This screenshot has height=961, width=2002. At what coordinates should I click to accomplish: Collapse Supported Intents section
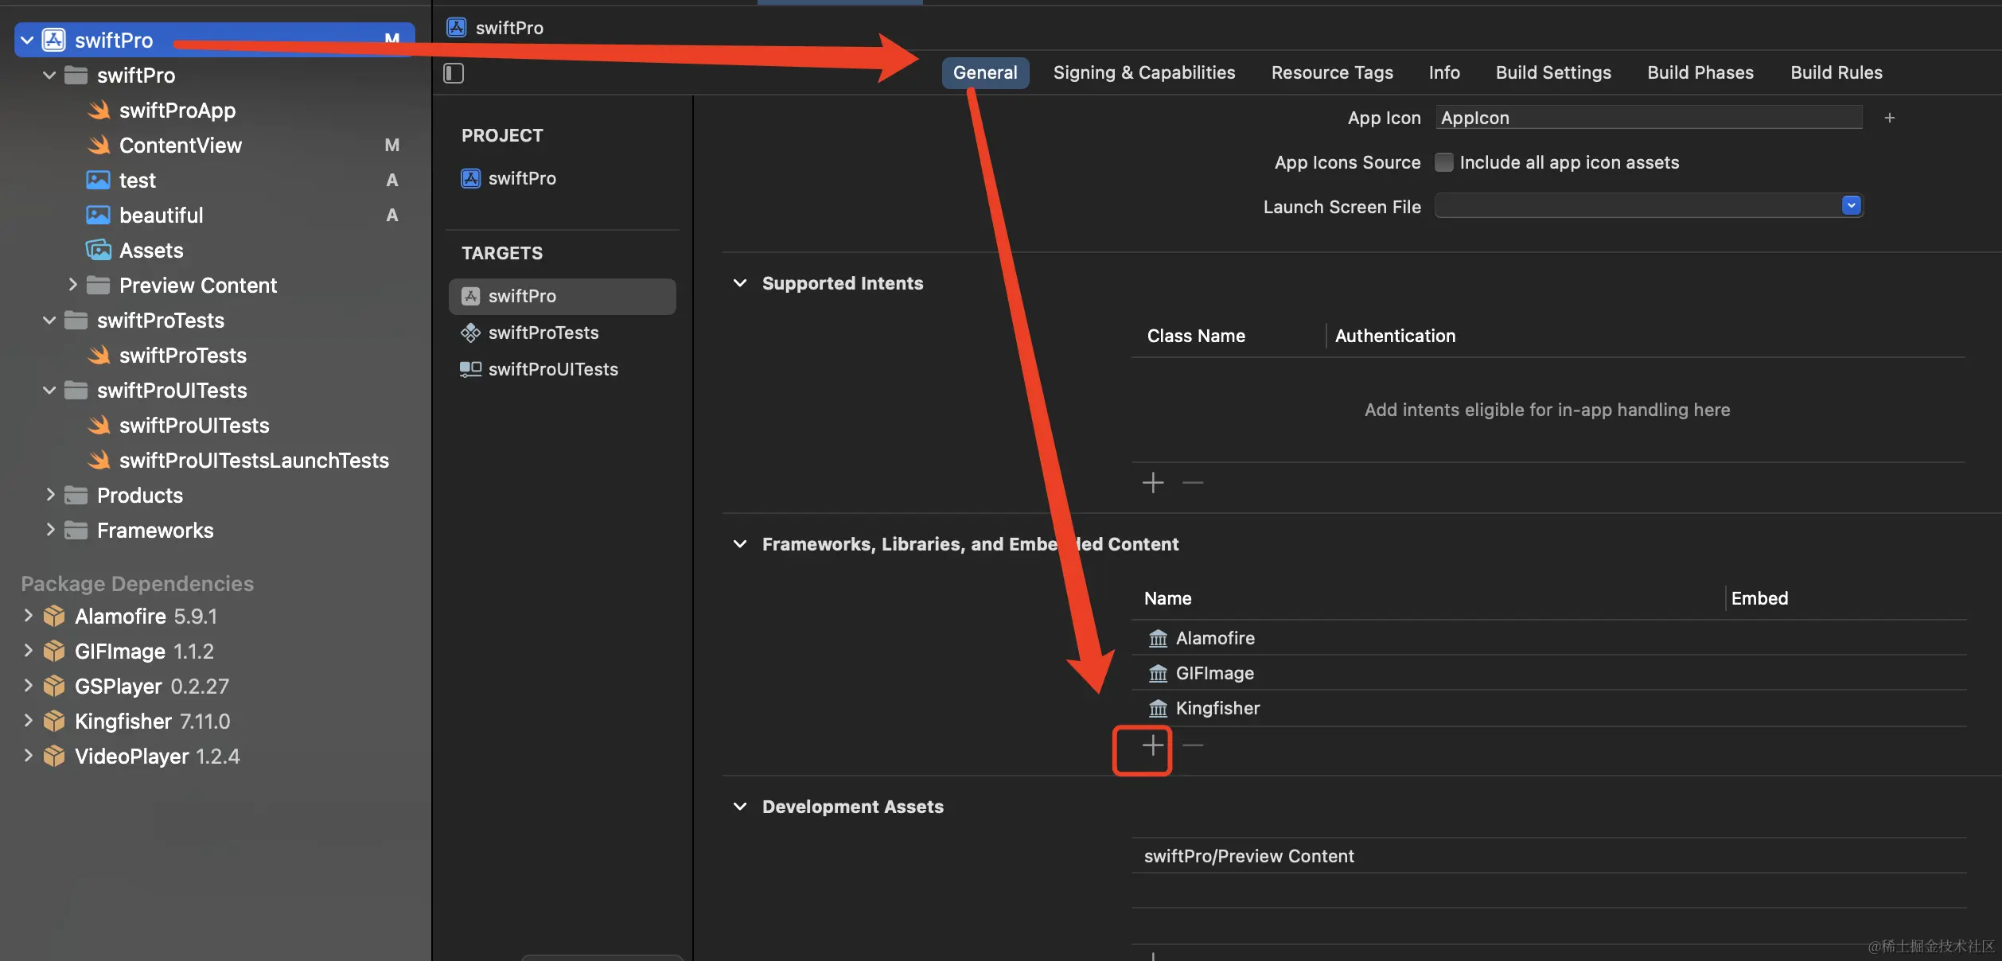click(740, 283)
